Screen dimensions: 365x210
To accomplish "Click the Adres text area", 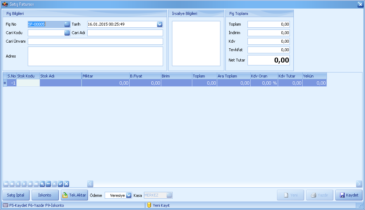I will (95, 56).
